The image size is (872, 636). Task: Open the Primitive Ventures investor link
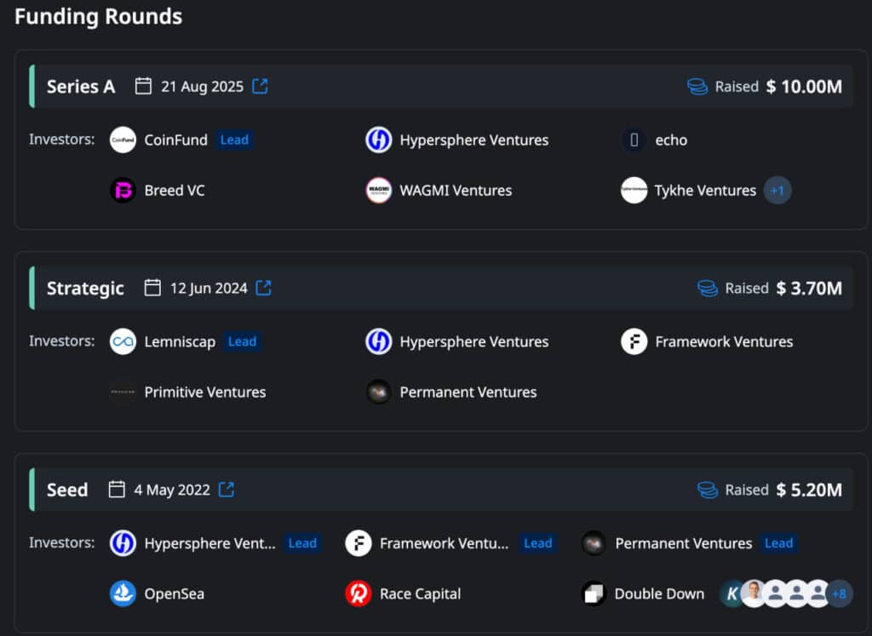click(204, 392)
